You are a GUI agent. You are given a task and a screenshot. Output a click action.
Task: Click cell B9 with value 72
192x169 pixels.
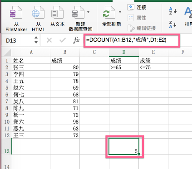(x=65, y=115)
